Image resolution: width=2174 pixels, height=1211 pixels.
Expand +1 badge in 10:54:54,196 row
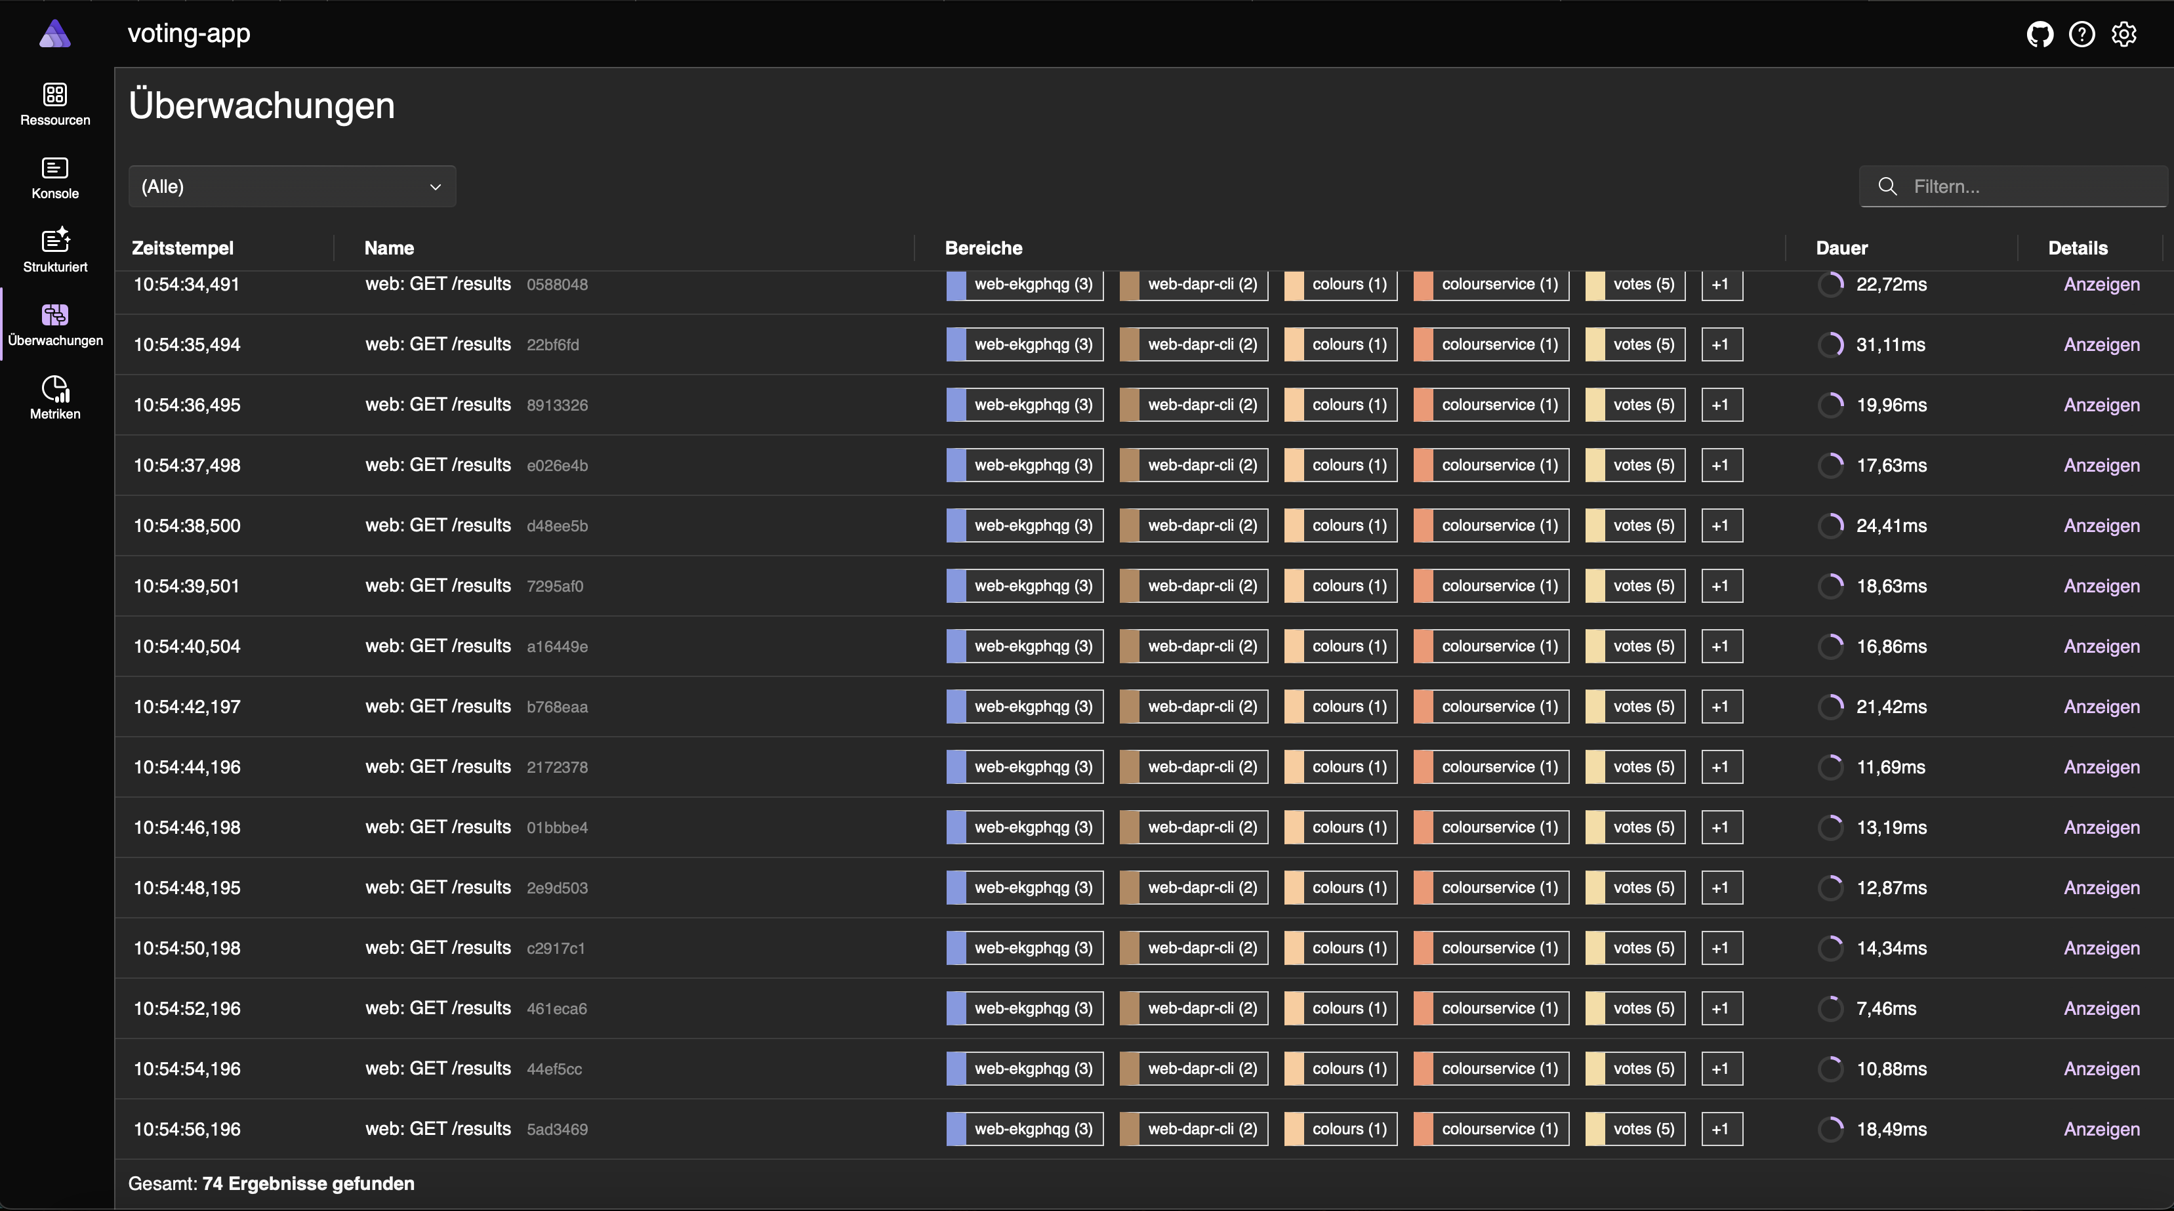click(x=1721, y=1069)
